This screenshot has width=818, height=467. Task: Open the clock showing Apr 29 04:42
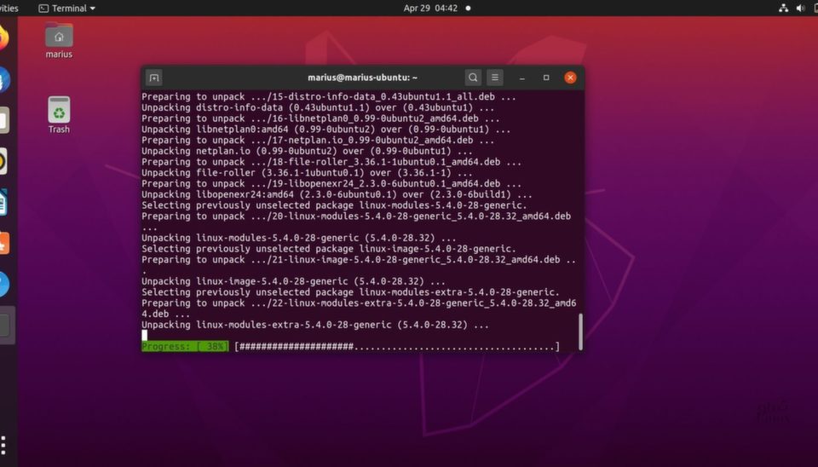(430, 9)
